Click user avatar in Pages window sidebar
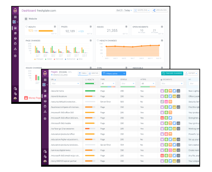Image resolution: width=212 pixels, height=172 pixels. pos(45,161)
